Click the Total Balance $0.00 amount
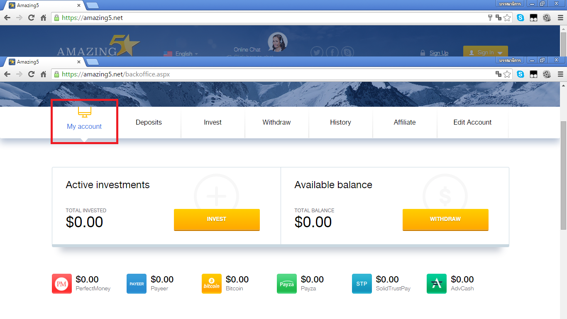567x319 pixels. pyautogui.click(x=313, y=222)
